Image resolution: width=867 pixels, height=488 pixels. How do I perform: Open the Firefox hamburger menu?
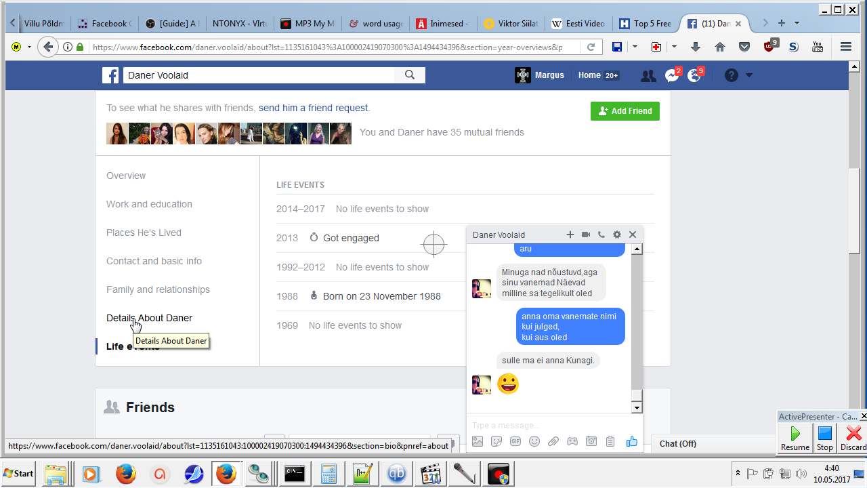point(845,47)
